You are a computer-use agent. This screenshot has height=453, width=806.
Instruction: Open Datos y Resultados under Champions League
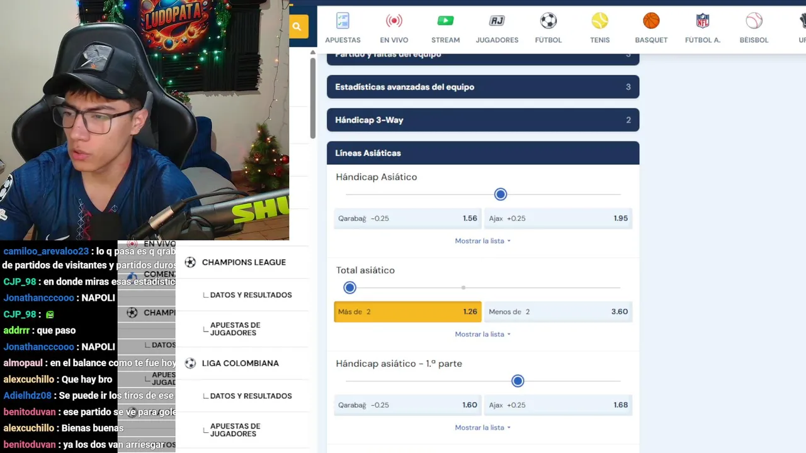pyautogui.click(x=251, y=295)
